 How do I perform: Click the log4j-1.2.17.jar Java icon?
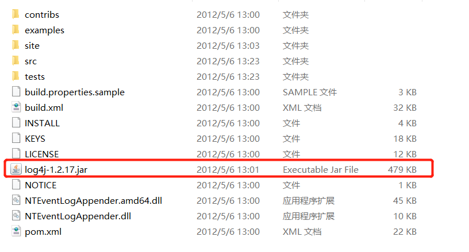16,169
